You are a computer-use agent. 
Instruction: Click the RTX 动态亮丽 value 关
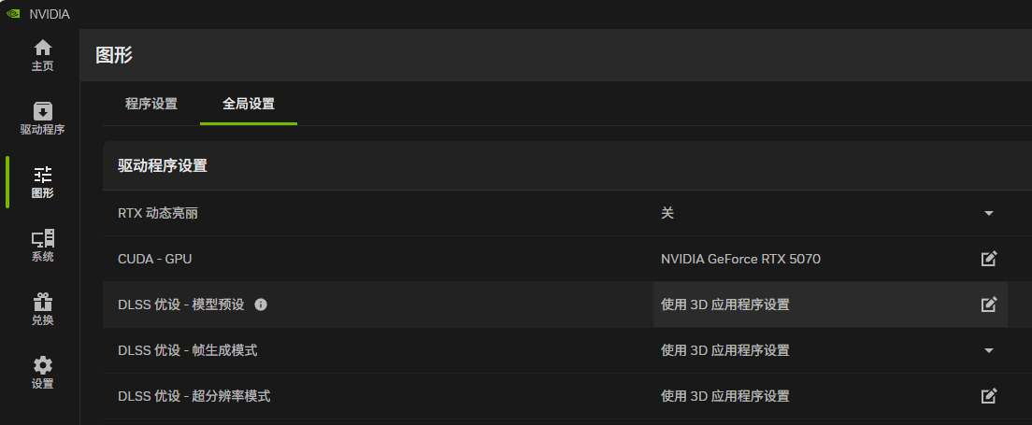(667, 213)
